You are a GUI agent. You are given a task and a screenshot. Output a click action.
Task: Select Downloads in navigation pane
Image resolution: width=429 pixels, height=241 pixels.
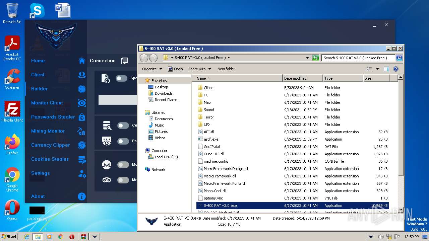[x=164, y=93]
